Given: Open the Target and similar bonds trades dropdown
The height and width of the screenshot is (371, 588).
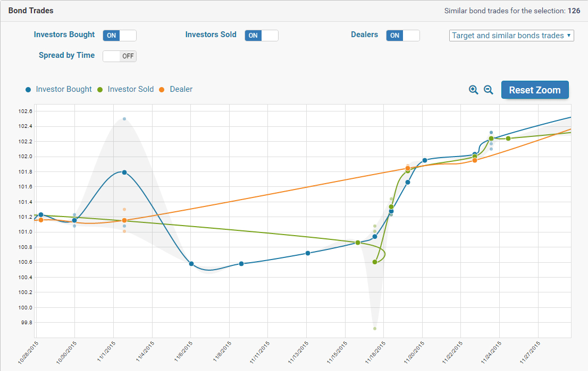Looking at the screenshot, I should click(511, 36).
